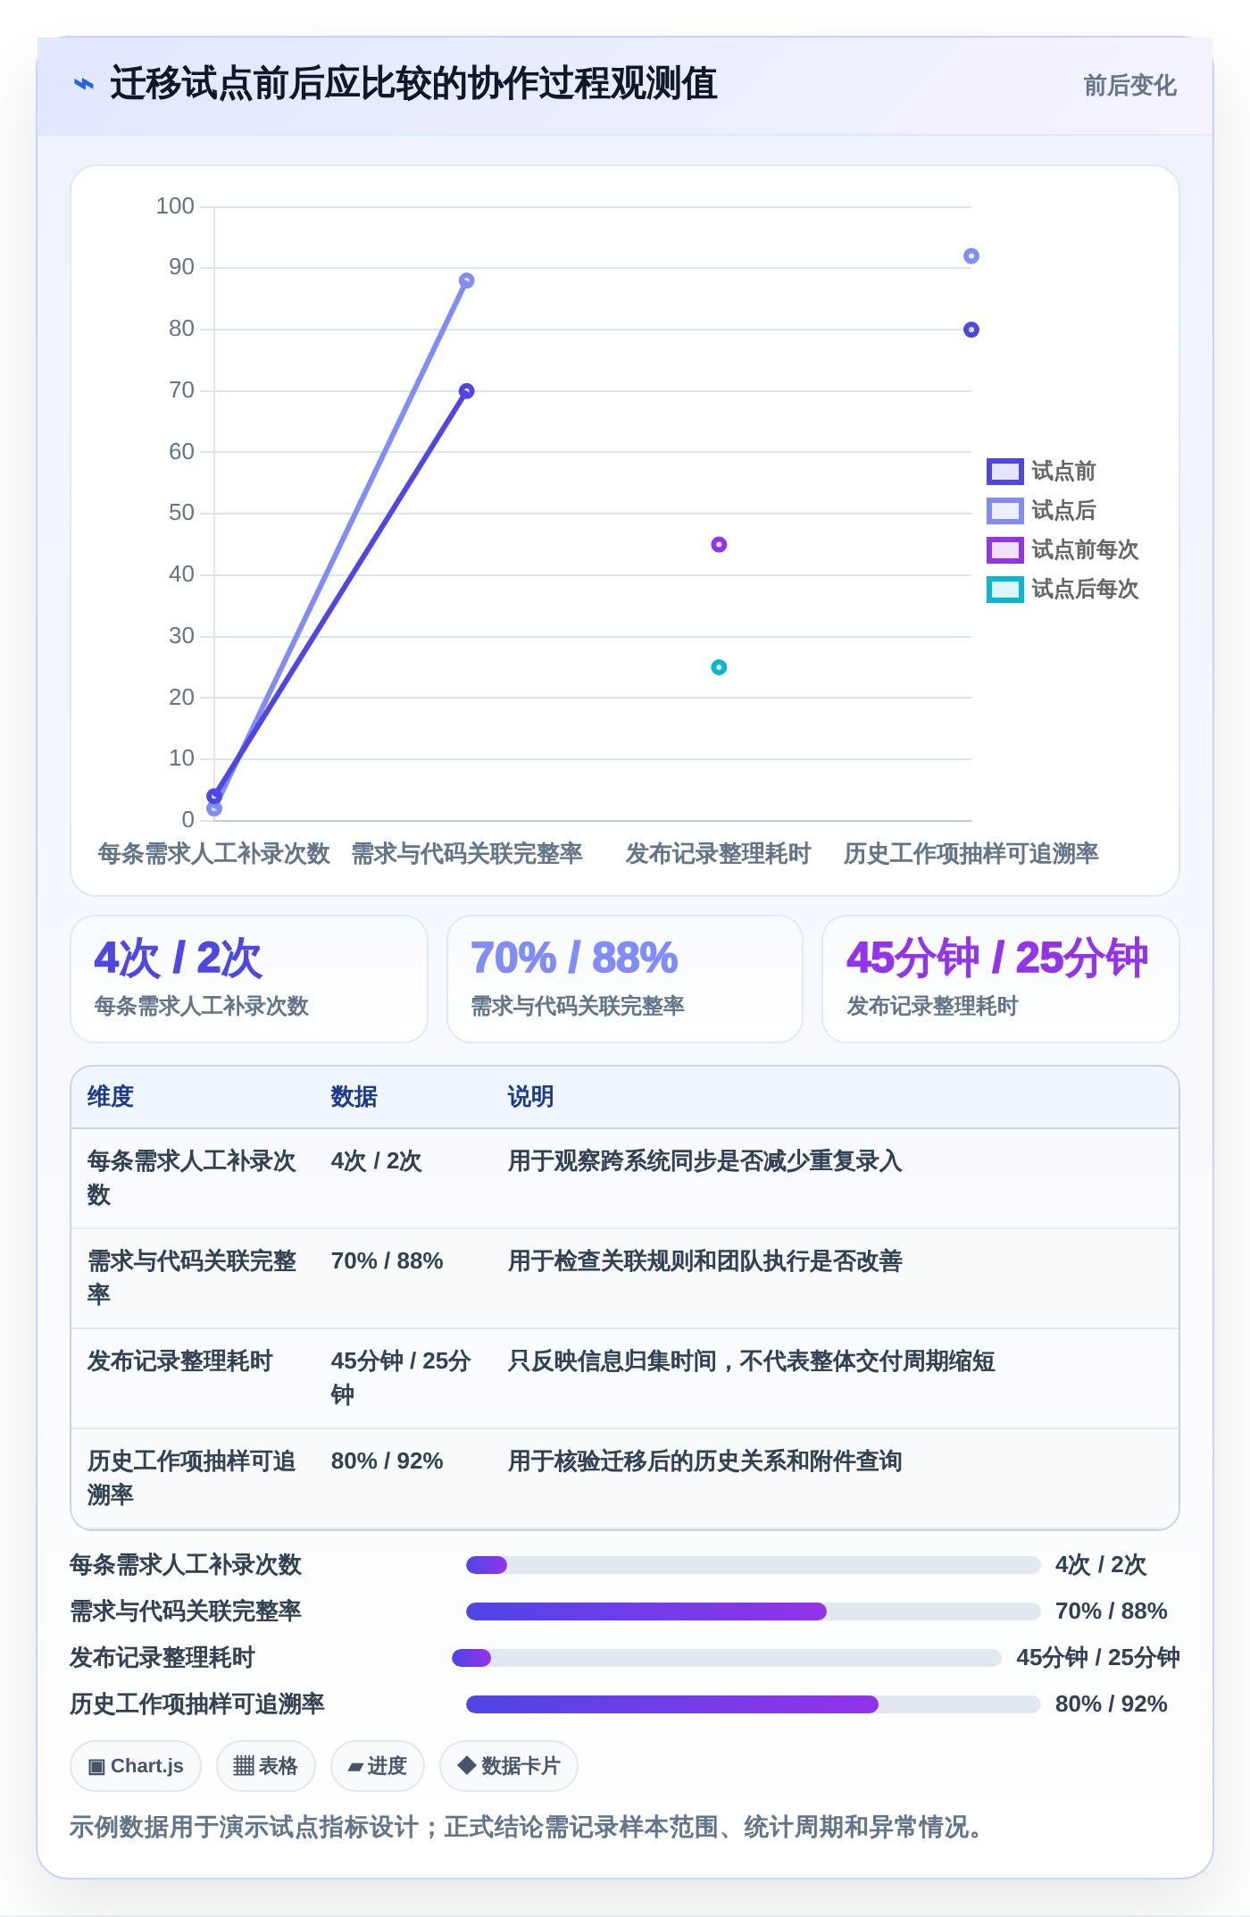Click the 试点前 point at 70

[466, 391]
